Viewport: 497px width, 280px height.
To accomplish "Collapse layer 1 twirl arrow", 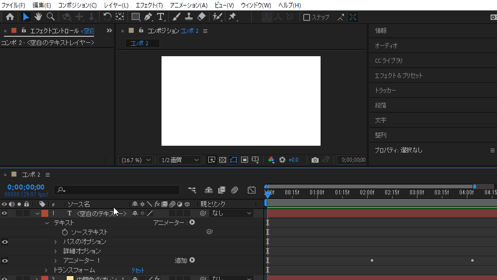I will pyautogui.click(x=37, y=213).
